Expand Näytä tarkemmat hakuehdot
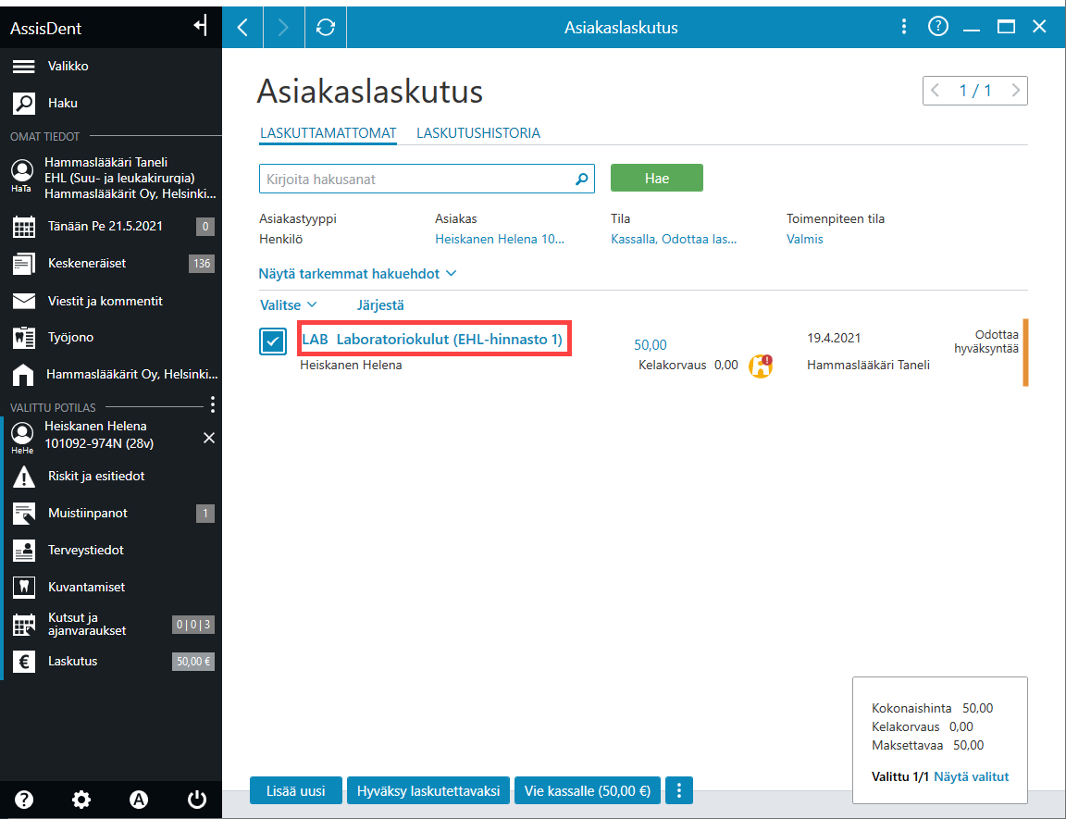This screenshot has width=1066, height=819. click(357, 274)
